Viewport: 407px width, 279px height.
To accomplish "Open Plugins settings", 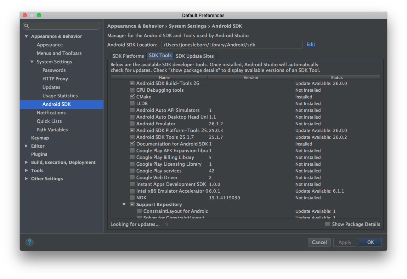I will (x=39, y=154).
